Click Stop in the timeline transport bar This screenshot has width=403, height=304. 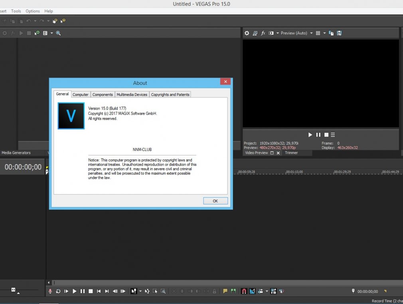click(91, 291)
